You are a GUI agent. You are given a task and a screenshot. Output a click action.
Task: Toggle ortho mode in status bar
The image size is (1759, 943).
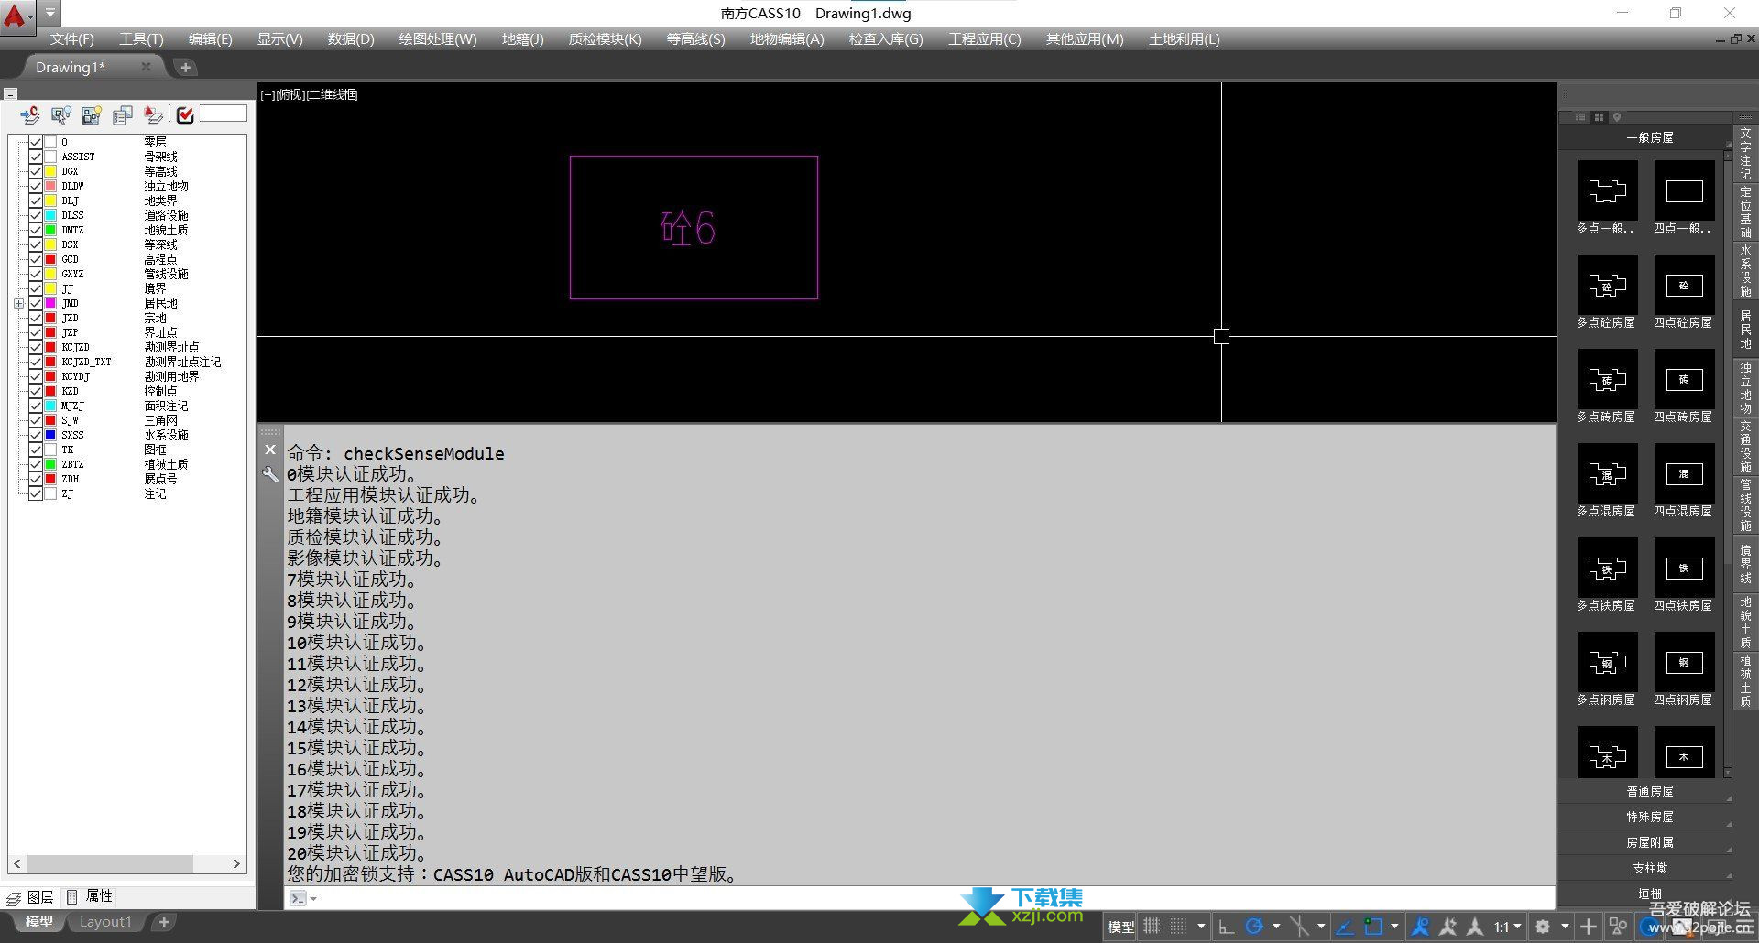point(1227,927)
